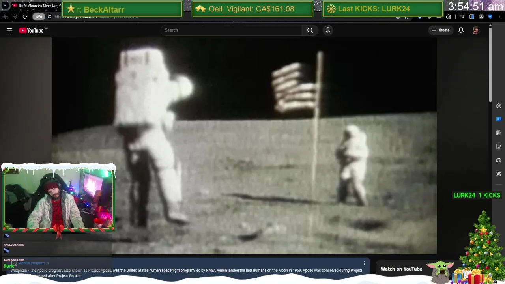The height and width of the screenshot is (284, 505).
Task: Go back with browser back arrow
Action: tap(6, 17)
